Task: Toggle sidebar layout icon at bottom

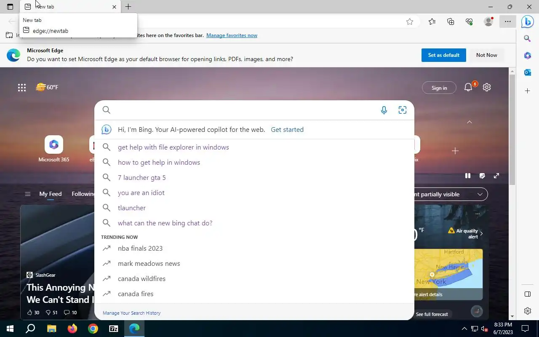Action: point(527,294)
